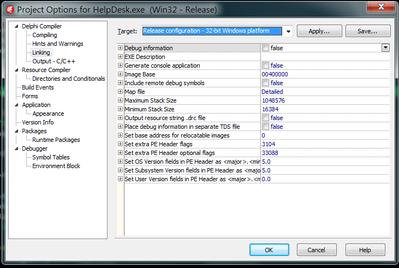The height and width of the screenshot is (268, 399).
Task: Confirm with the OK button
Action: [x=269, y=249]
